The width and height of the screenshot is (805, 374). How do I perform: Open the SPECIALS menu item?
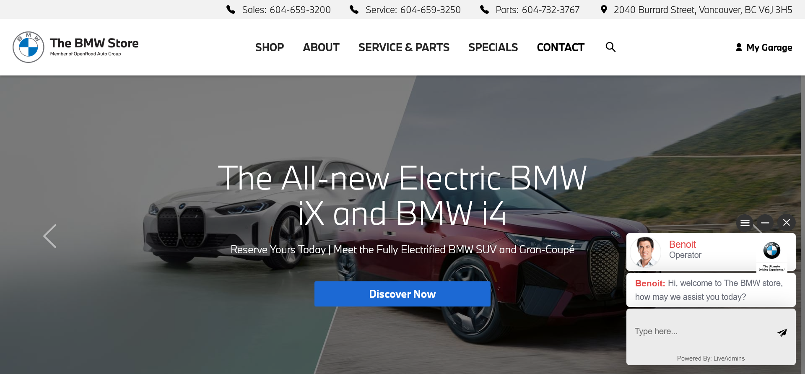point(493,47)
